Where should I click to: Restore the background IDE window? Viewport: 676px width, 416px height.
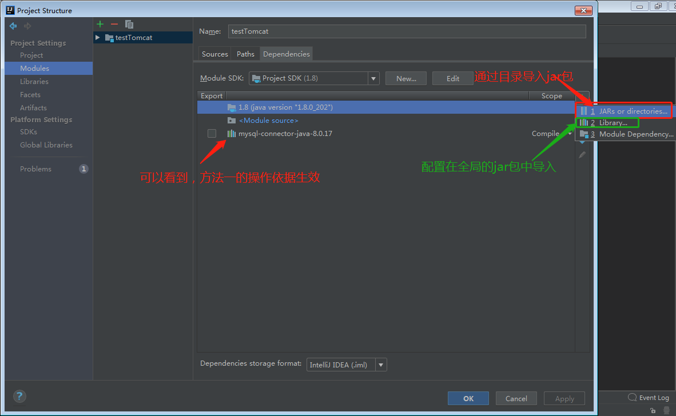coord(658,6)
